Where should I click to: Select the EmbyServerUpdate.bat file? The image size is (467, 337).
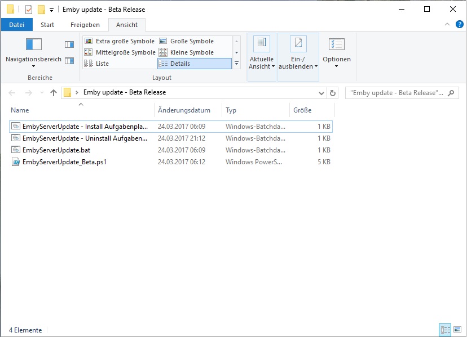click(x=171, y=150)
